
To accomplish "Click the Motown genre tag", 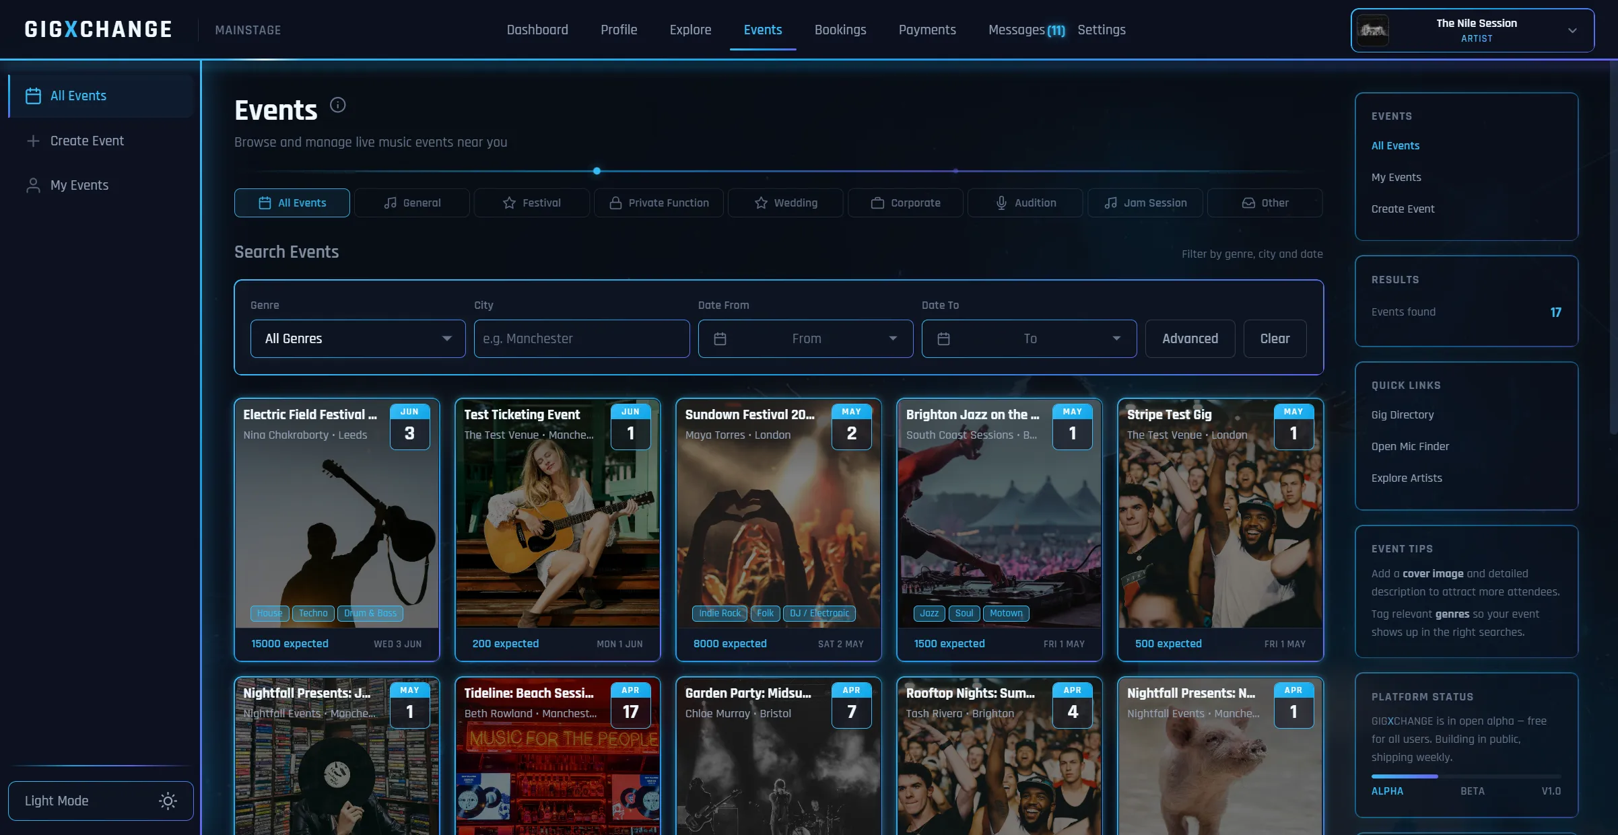I will (x=1006, y=613).
